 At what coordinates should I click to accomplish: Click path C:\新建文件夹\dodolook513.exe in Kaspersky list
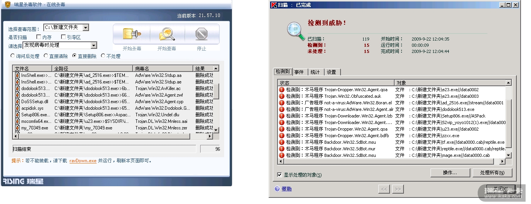pos(443,109)
